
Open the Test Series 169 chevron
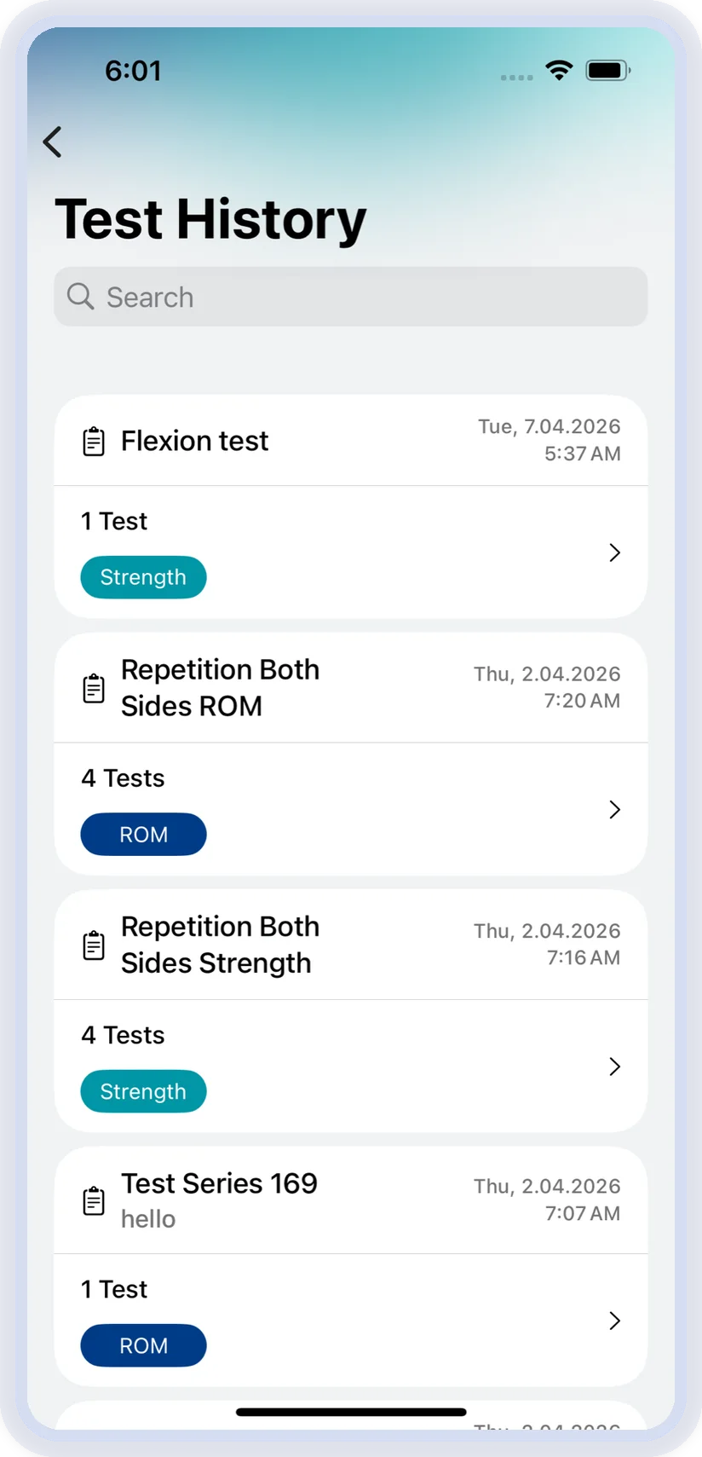click(615, 1321)
